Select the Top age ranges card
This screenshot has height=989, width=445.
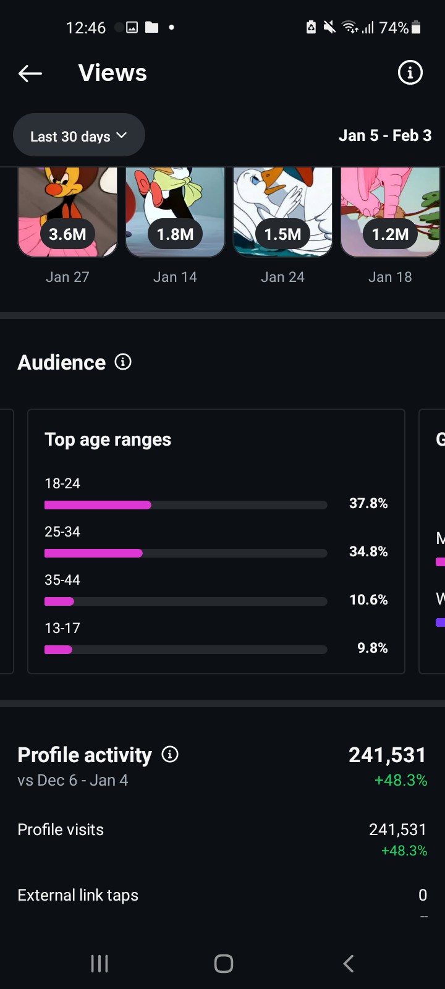click(x=216, y=440)
